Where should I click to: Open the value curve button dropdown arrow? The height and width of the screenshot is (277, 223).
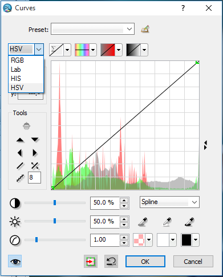[144, 50]
